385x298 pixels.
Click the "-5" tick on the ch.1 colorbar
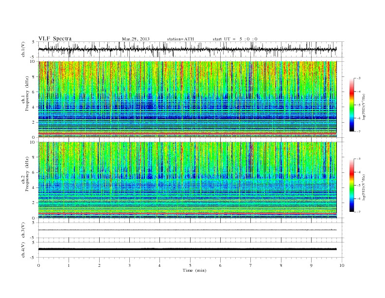358,105
